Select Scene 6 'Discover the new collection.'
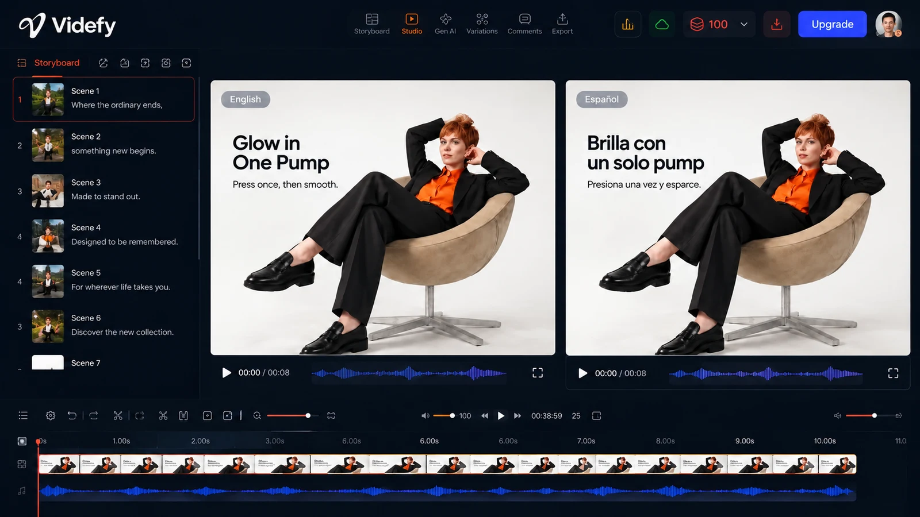This screenshot has width=920, height=517. (x=103, y=326)
